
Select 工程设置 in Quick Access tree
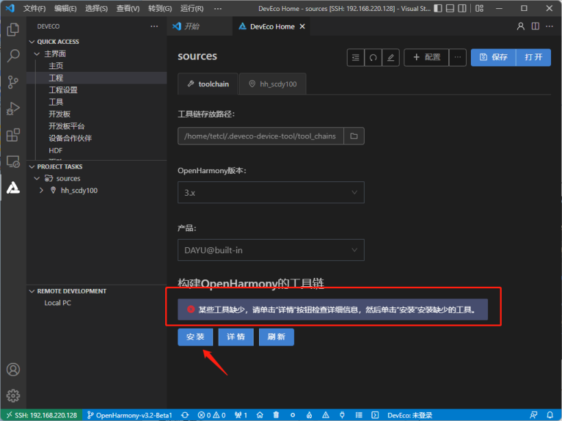pos(63,90)
